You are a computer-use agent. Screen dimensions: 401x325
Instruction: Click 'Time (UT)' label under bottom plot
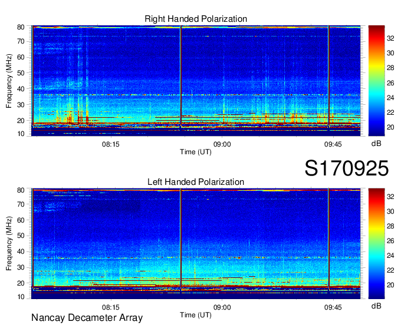[196, 315]
